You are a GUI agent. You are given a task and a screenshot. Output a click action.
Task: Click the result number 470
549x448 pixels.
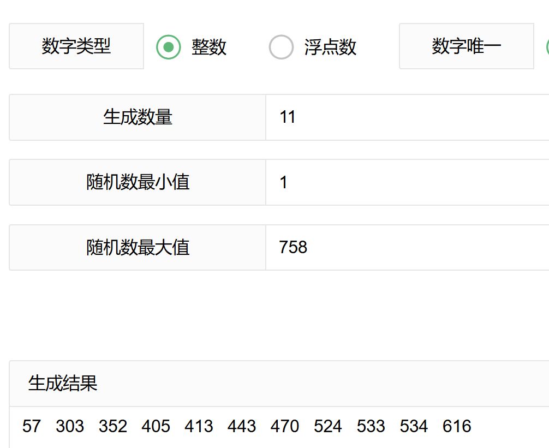point(284,426)
